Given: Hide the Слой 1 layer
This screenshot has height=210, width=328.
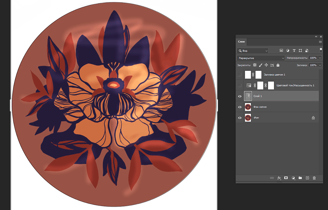Looking at the screenshot, I should 240,96.
